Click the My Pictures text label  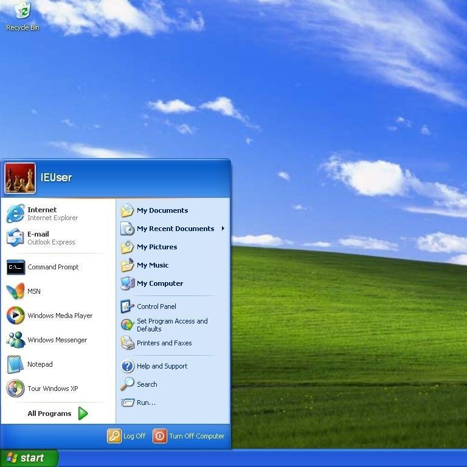point(157,247)
